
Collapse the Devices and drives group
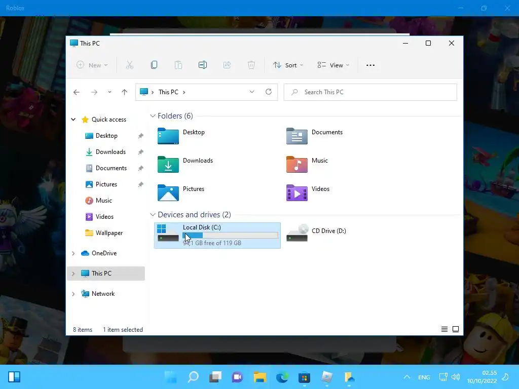pos(153,215)
